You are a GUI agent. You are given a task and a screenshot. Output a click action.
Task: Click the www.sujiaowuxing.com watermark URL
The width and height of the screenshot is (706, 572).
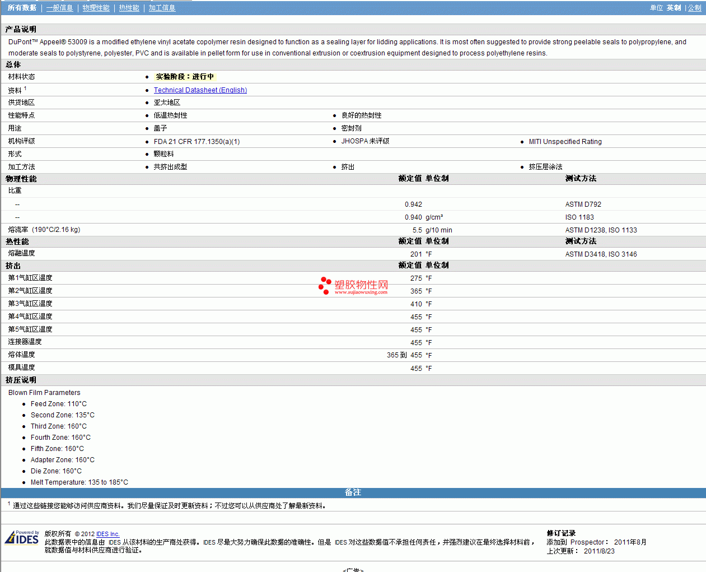click(361, 292)
